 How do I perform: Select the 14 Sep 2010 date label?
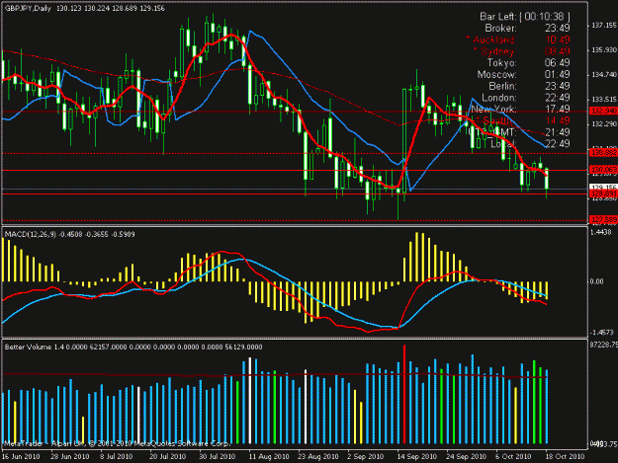416,457
